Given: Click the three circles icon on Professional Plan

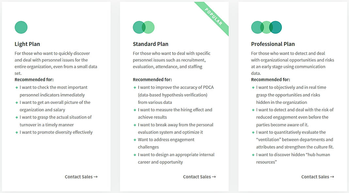Looking at the screenshot, I should coord(266,28).
